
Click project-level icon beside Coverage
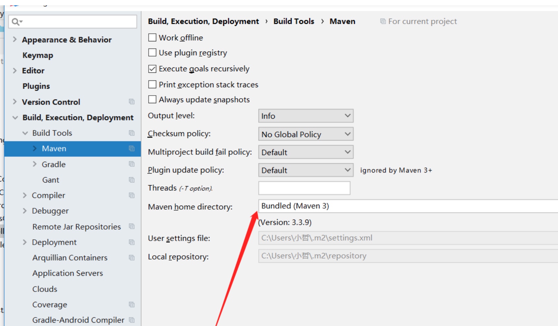tap(131, 305)
